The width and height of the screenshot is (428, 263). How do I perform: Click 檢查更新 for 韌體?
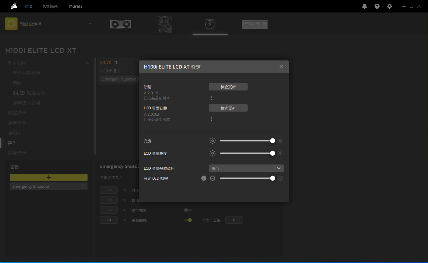(x=228, y=87)
